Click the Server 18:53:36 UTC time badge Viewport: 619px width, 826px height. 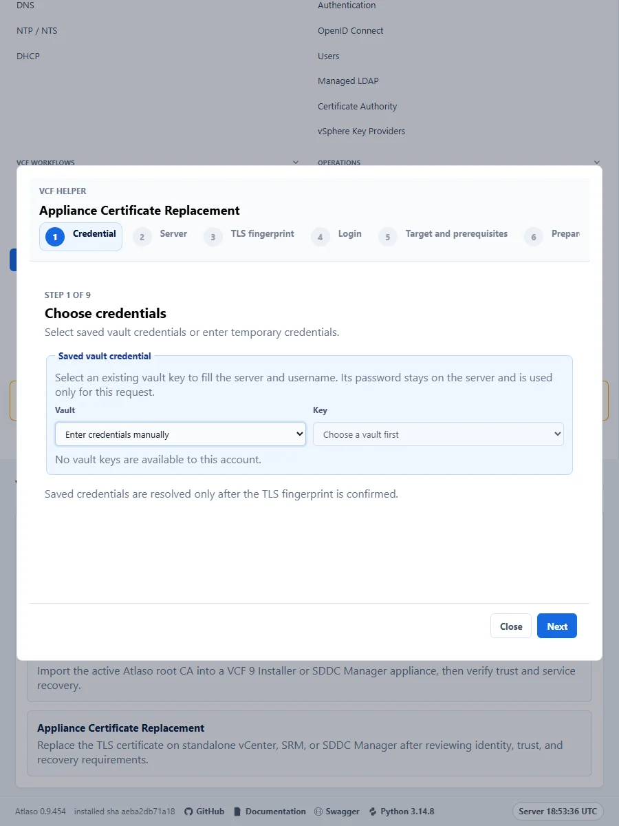[558, 811]
